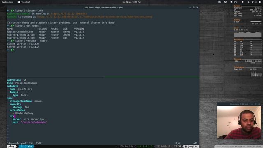Close the terminal window
This screenshot has width=263, height=148.
tap(197, 7)
